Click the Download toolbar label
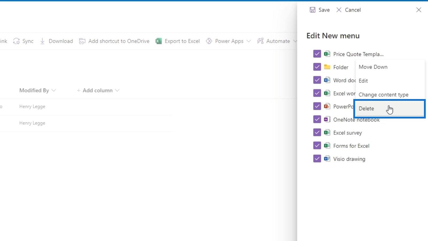This screenshot has width=428, height=241. [x=61, y=41]
